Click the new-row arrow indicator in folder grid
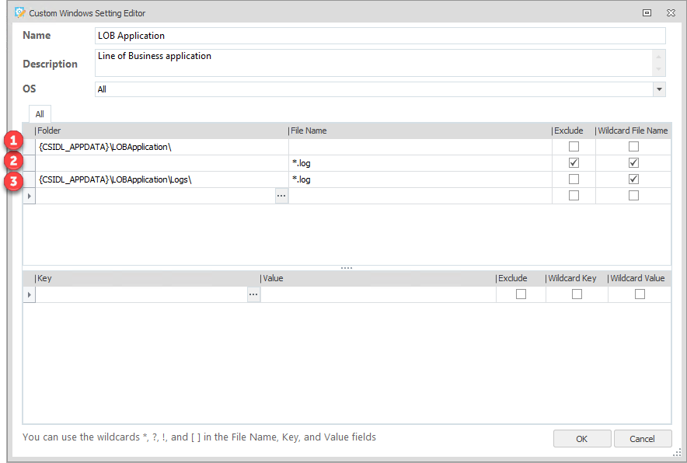This screenshot has height=463, width=687. 30,196
